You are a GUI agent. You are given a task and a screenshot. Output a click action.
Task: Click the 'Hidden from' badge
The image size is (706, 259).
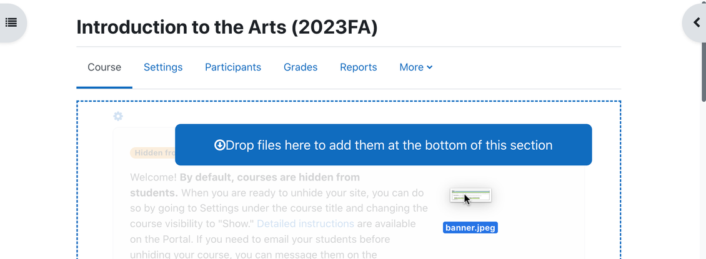[x=152, y=153]
